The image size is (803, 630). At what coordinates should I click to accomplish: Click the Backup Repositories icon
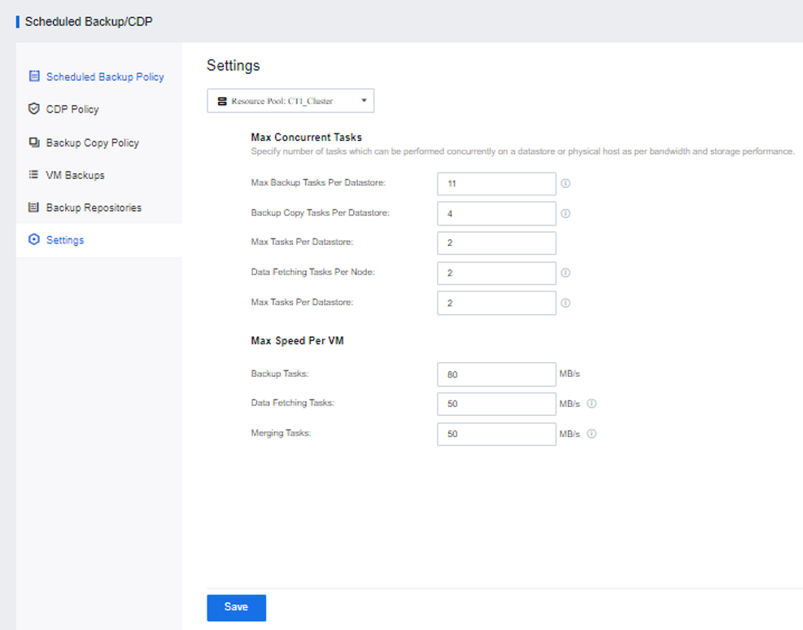tap(34, 208)
